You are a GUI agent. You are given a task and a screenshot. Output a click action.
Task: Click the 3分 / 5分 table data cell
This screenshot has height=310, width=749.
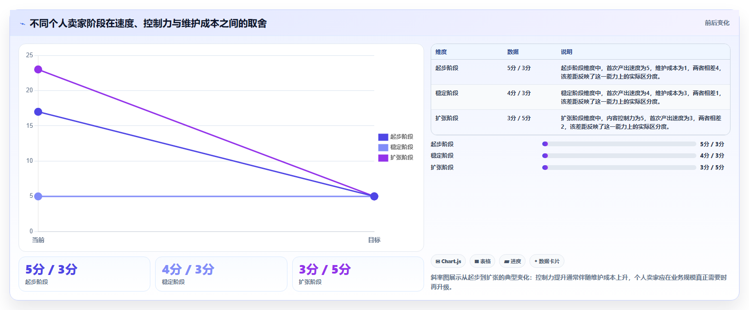click(x=519, y=118)
